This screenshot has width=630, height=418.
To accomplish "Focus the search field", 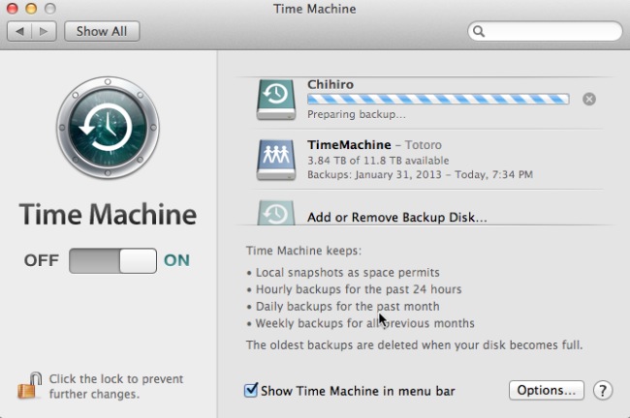I will click(545, 31).
